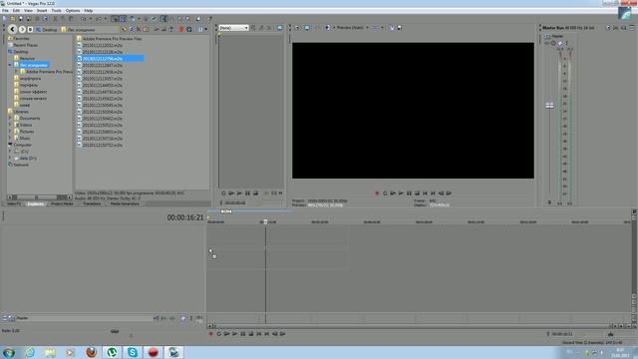Expand the Documents library node
Screen dimensions: 638x359
10,118
